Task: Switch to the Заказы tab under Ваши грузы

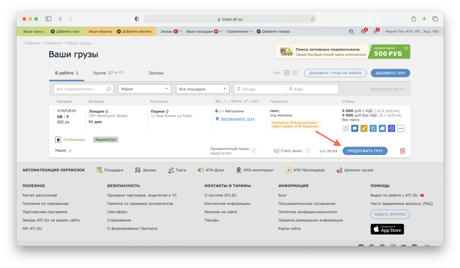Action: tap(156, 73)
